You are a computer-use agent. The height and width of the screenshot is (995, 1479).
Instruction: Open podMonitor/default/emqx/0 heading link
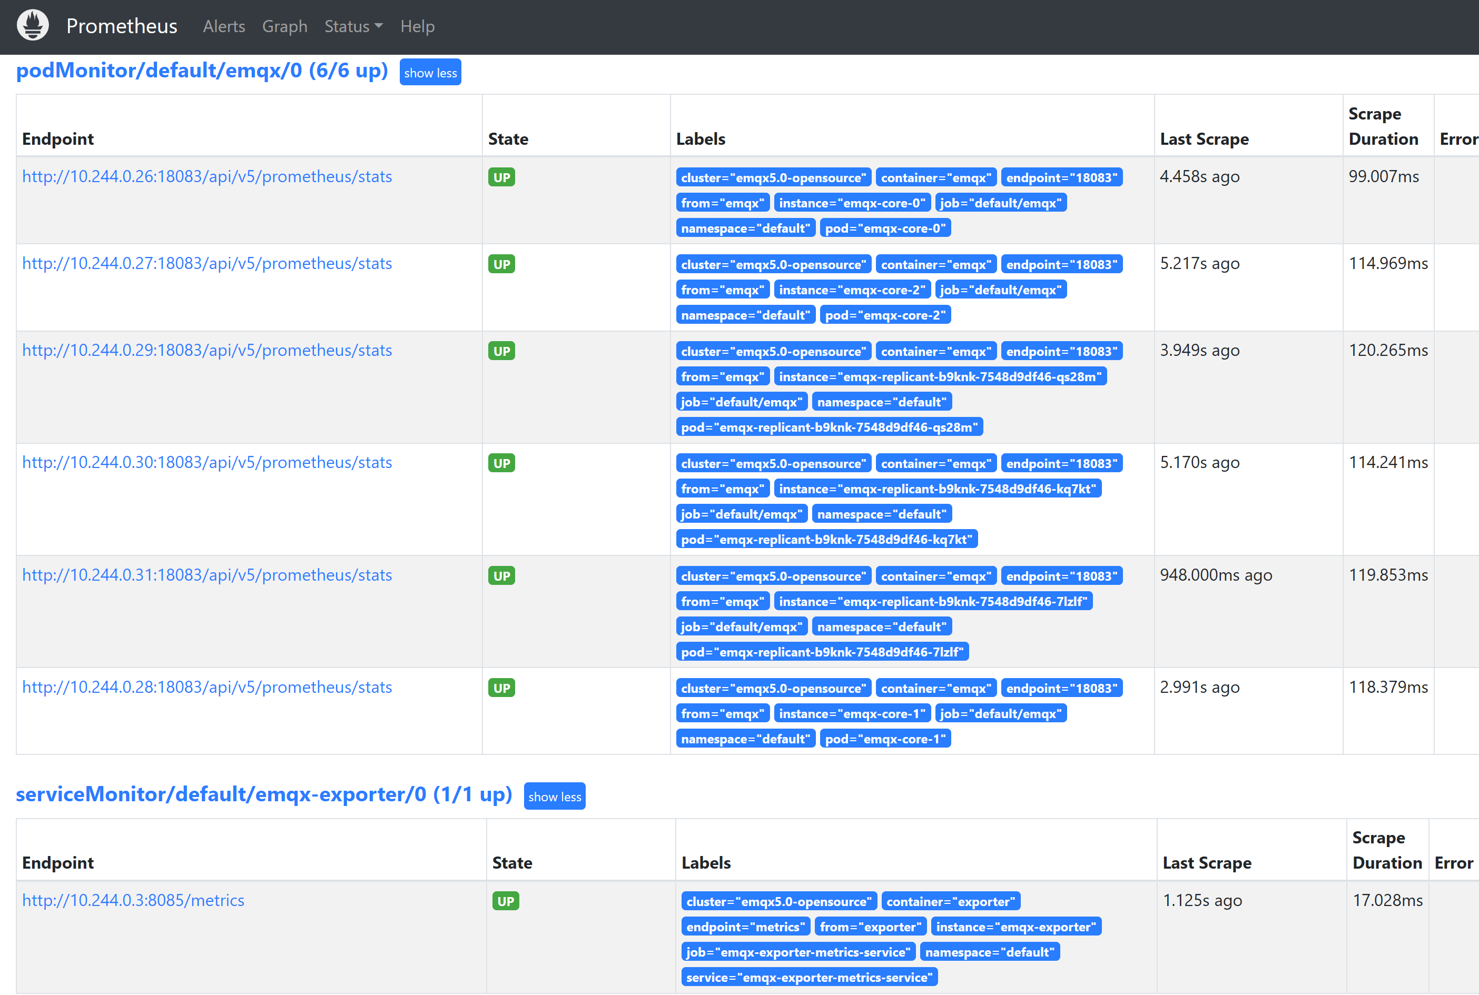(x=202, y=71)
